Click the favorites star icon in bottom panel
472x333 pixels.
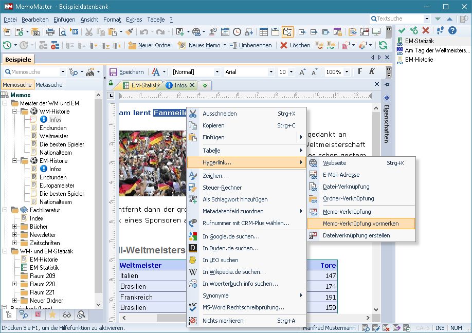[52, 315]
